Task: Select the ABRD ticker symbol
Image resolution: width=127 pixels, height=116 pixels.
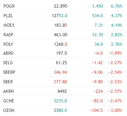Action: pos(8,53)
